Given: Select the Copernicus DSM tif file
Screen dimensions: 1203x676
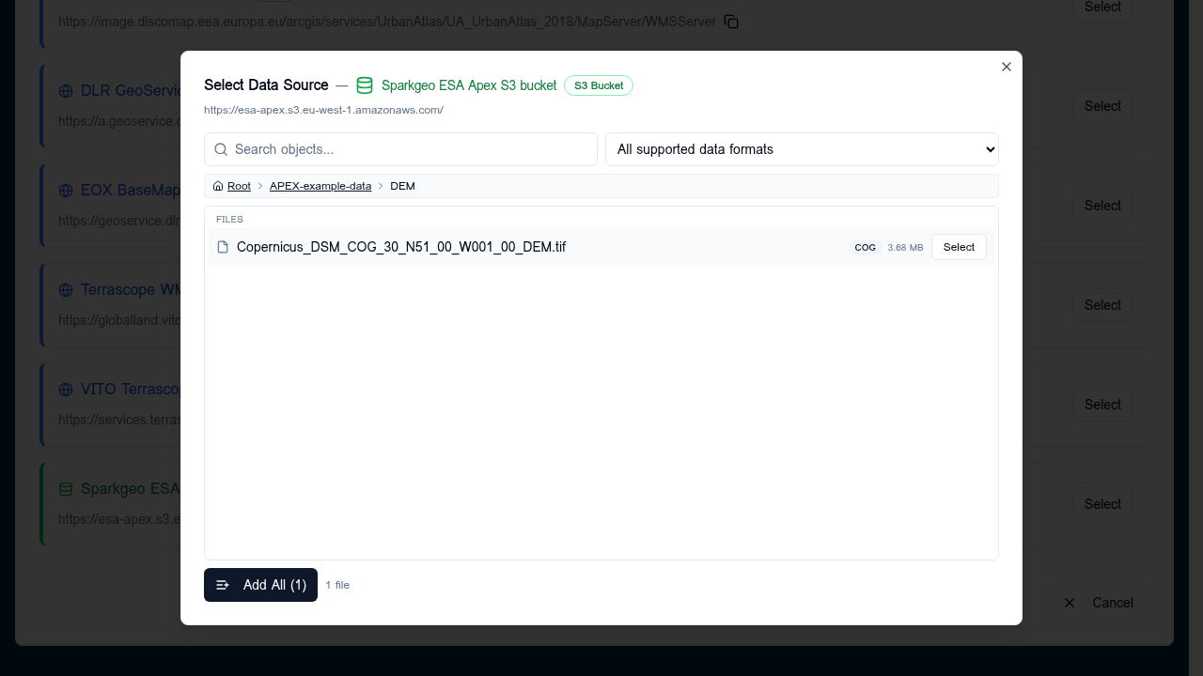Looking at the screenshot, I should click(x=959, y=247).
